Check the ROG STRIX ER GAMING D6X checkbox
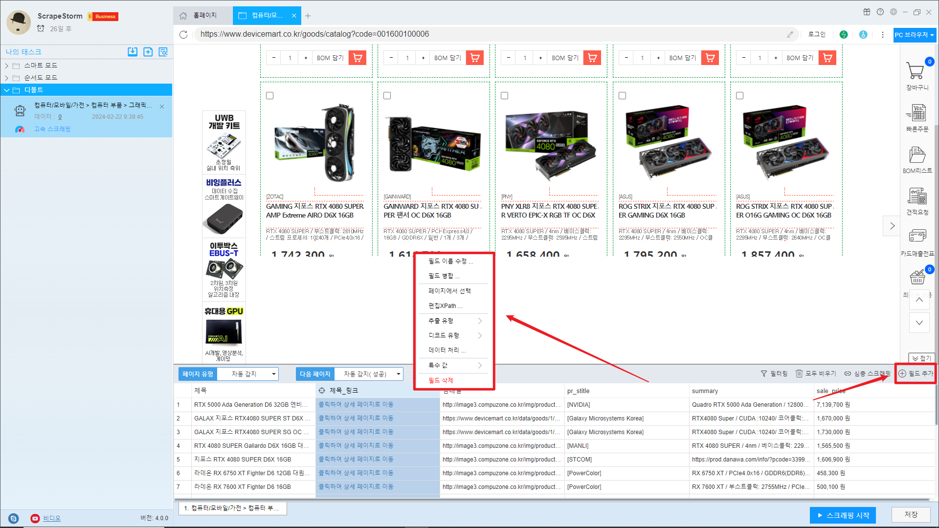 click(x=622, y=96)
